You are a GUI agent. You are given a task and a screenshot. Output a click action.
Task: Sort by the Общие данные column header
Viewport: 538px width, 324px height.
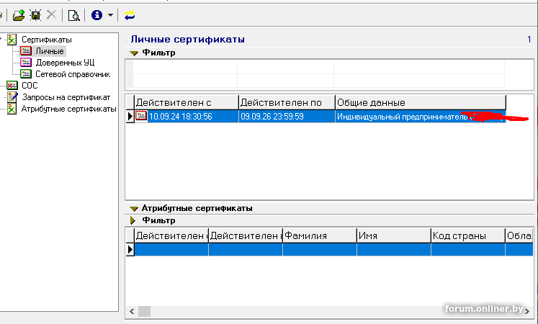(x=421, y=102)
